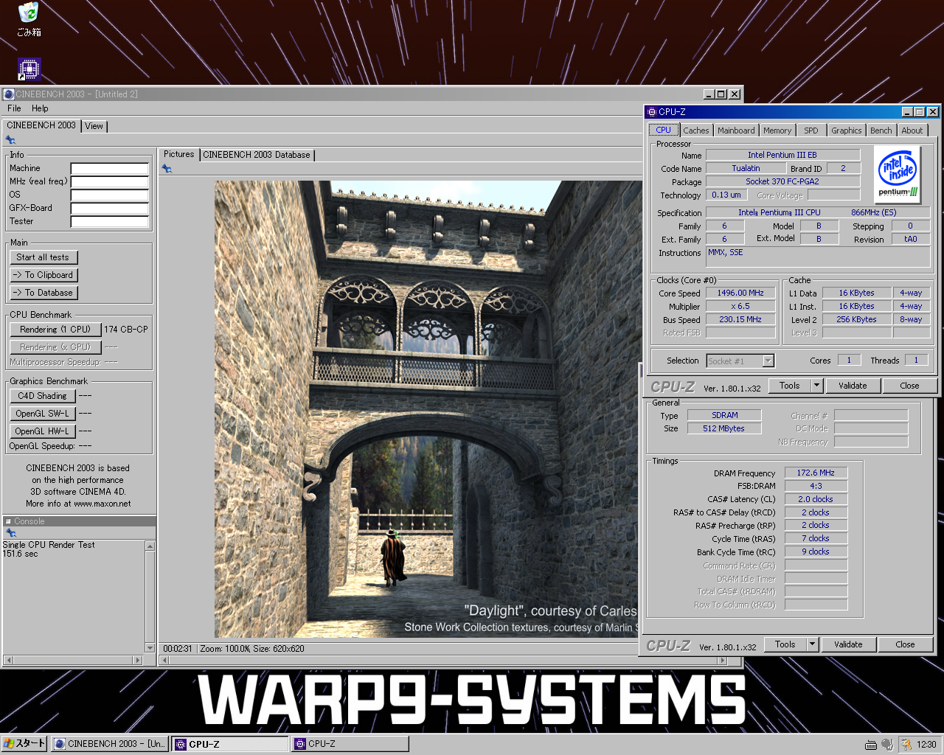Screen dimensions: 944x755
Task: Click the '1496.00 MHz' core speed value
Action: pyautogui.click(x=740, y=293)
